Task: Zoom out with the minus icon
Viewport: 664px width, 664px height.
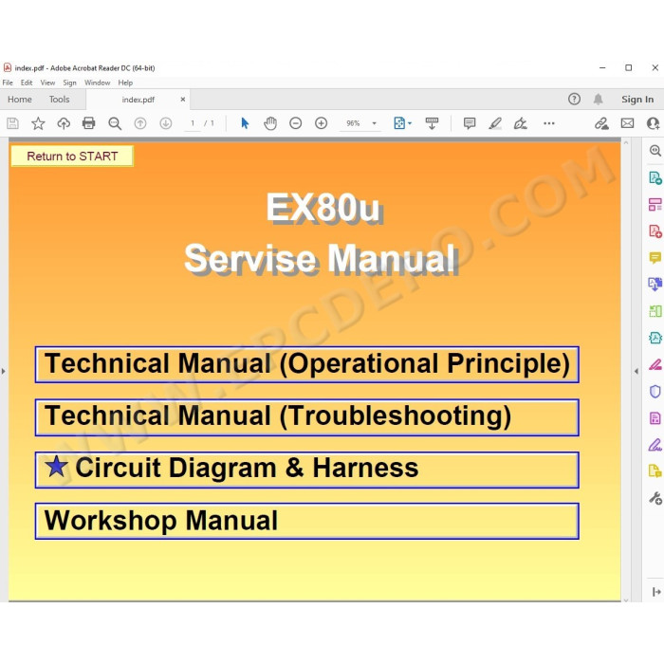Action: pyautogui.click(x=296, y=123)
